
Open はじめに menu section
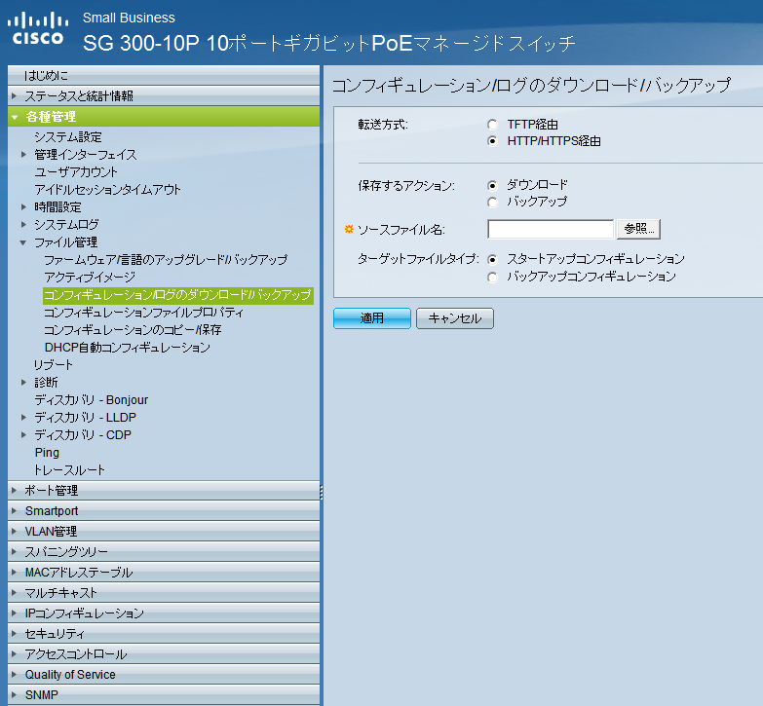tap(164, 75)
